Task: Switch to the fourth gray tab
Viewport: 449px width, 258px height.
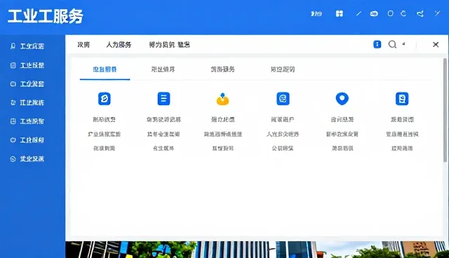Action: [x=283, y=69]
